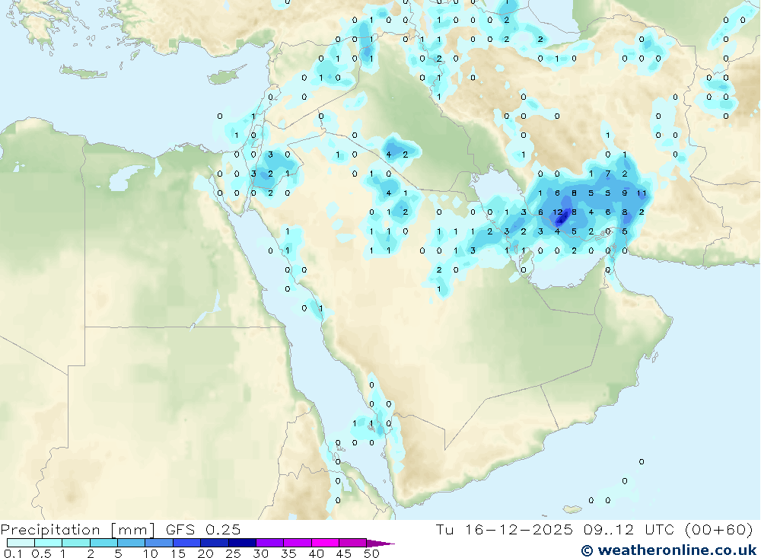Click the 'Precipitation [mm]' legend title
This screenshot has height=558, width=761.
[78, 530]
